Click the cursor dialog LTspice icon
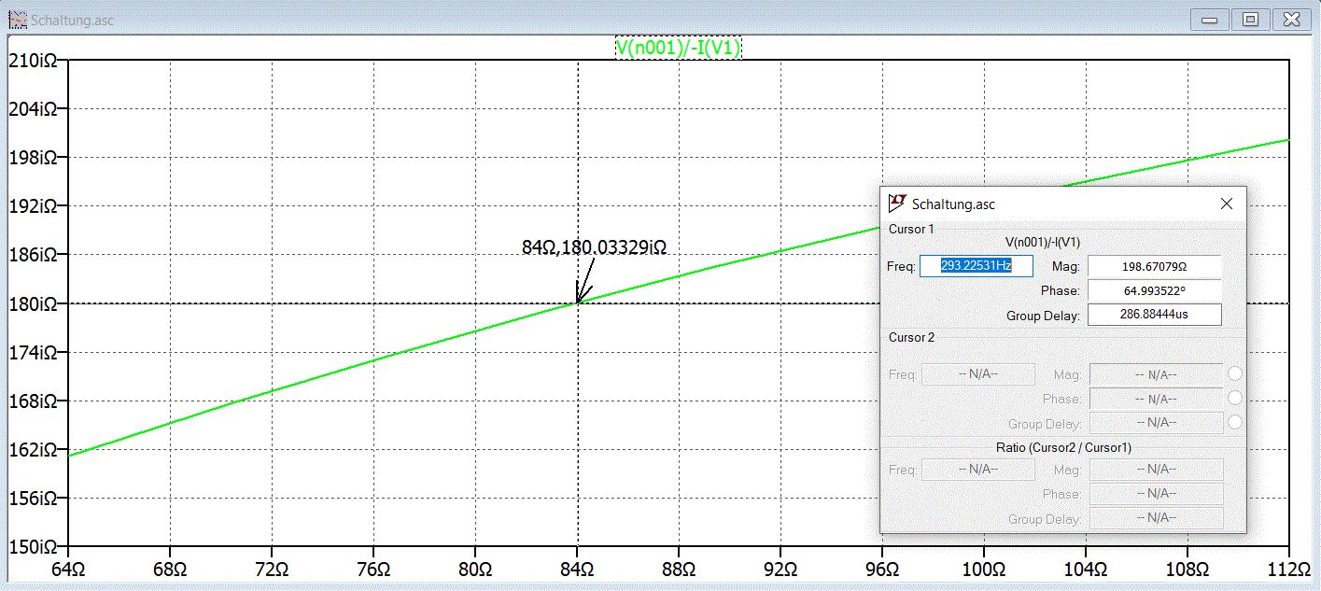 pyautogui.click(x=897, y=203)
